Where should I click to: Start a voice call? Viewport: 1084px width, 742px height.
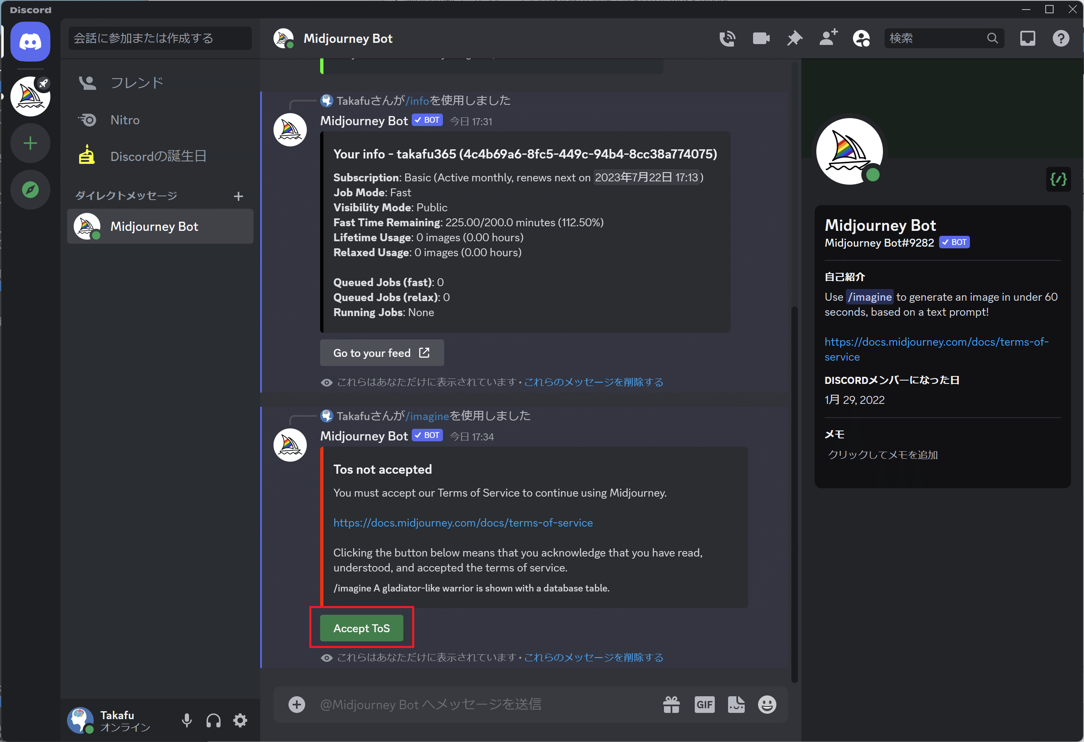click(x=727, y=38)
